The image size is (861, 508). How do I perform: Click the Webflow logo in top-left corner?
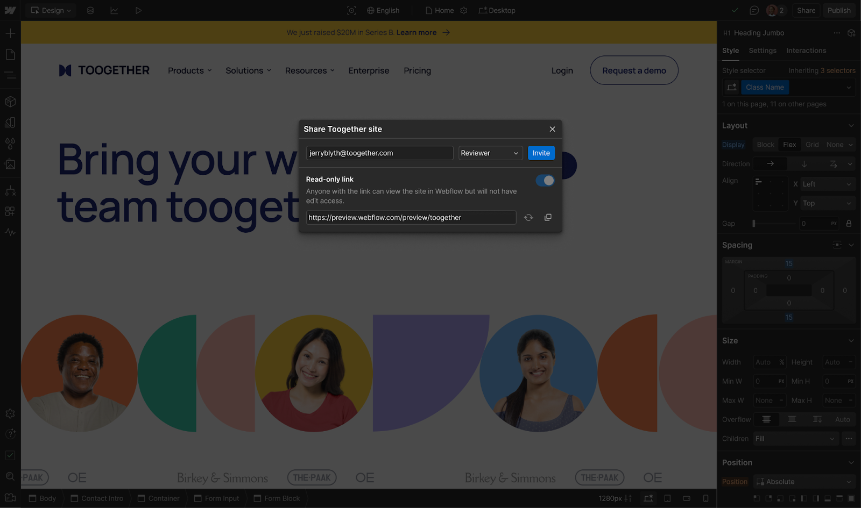(10, 10)
